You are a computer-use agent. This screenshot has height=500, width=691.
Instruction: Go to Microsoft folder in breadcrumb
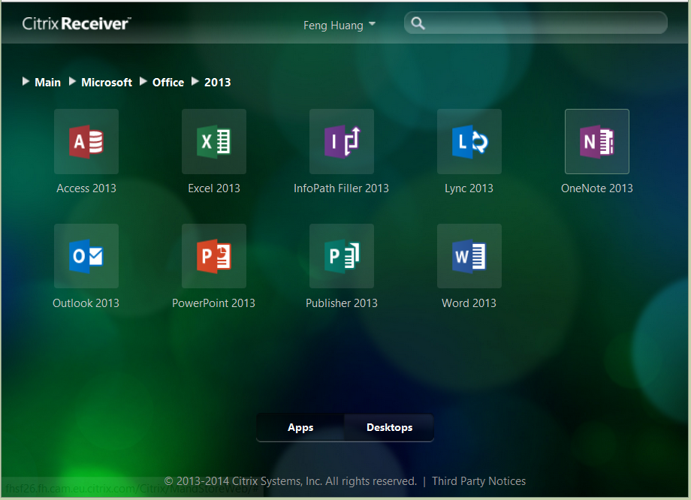point(106,83)
